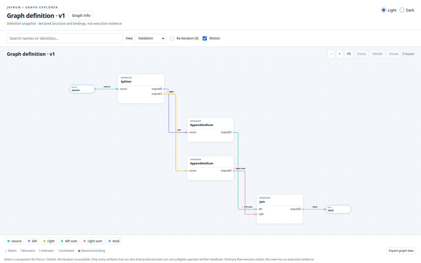Focus the search names or identities field
Viewport: 421px width, 263px height.
point(65,38)
